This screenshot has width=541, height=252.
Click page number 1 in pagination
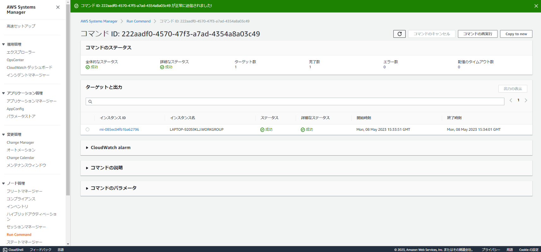518,100
